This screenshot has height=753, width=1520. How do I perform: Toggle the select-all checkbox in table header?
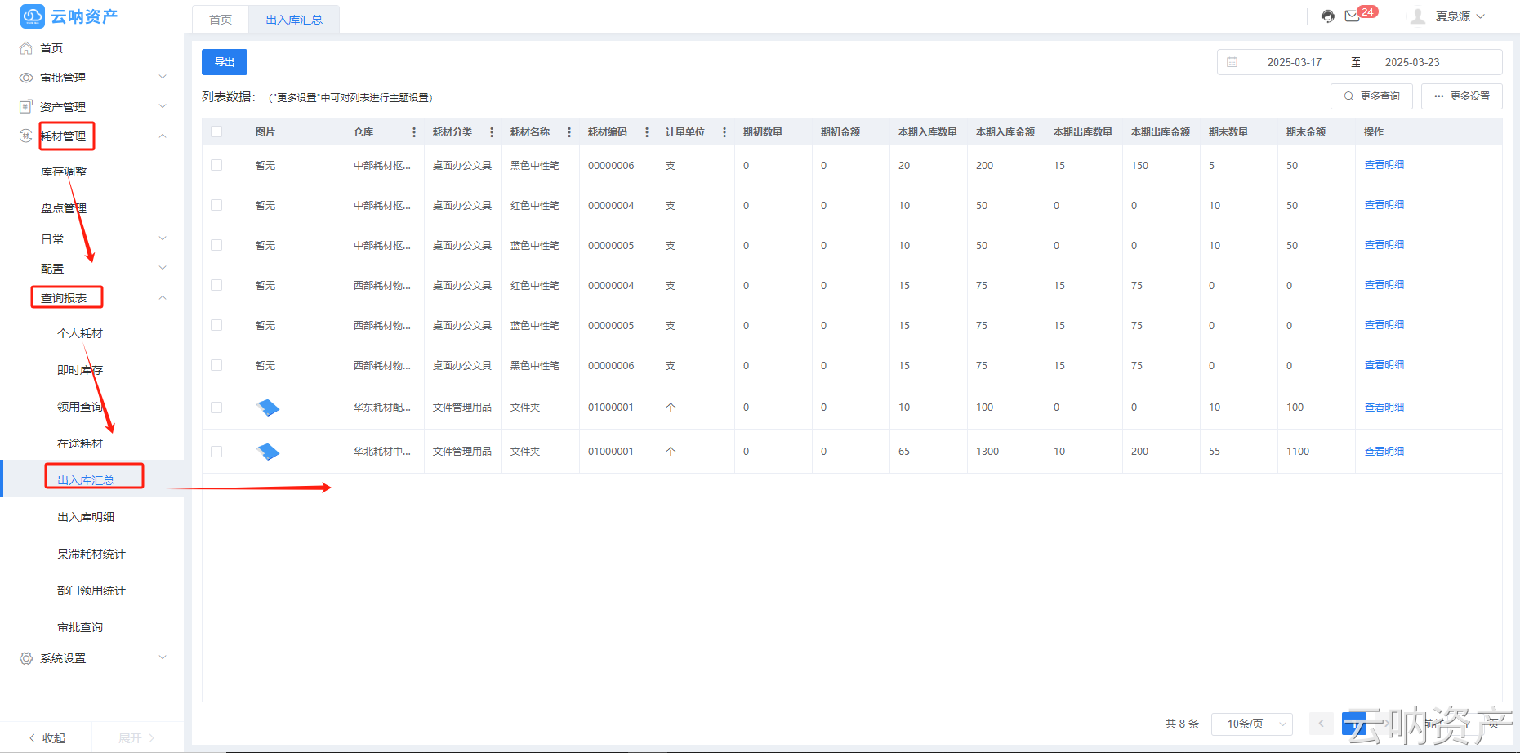(216, 131)
